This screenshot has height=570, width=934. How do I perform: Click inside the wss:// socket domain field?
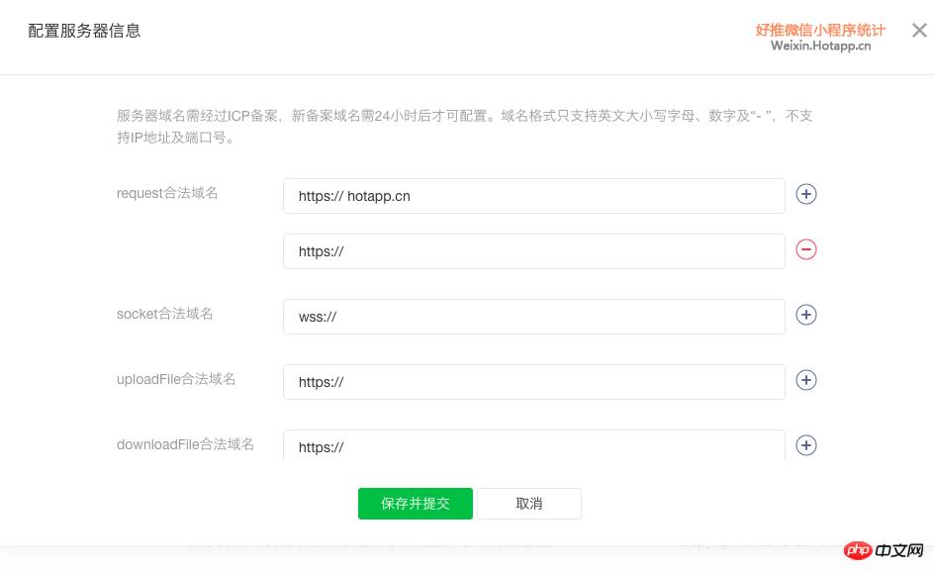click(x=534, y=317)
